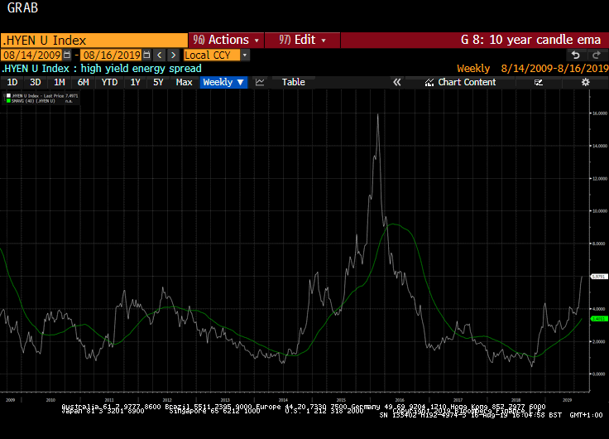This screenshot has width=609, height=439.
Task: Switch to the Table view
Action: [293, 82]
